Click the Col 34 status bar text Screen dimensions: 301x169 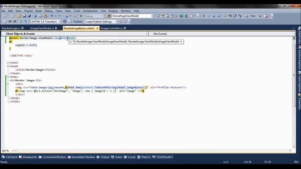click(x=247, y=162)
